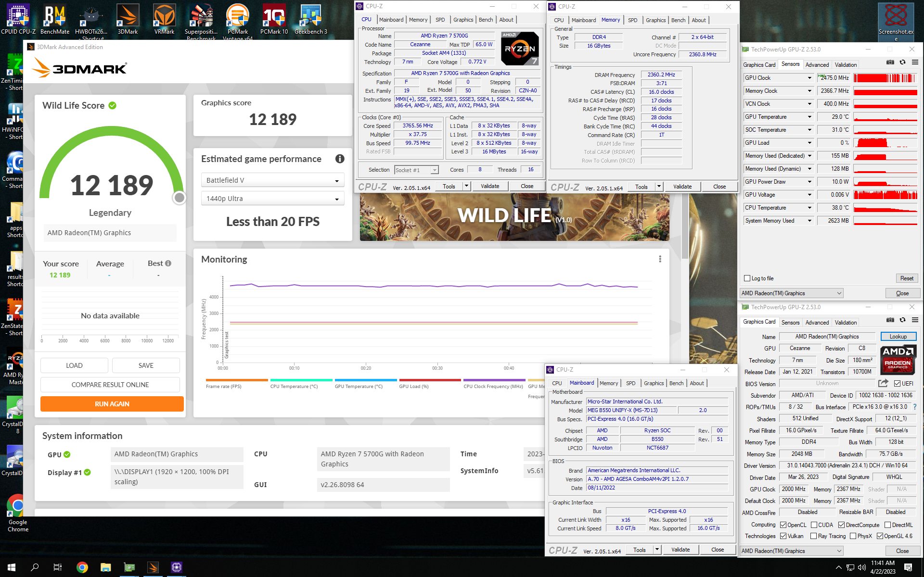Expand GPU Clock sensor dropdown in GPU-Z

coord(809,78)
